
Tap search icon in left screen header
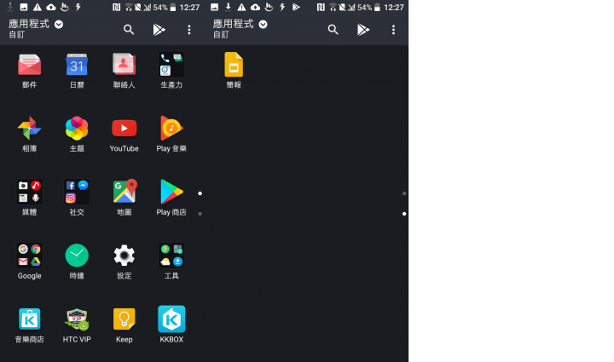click(x=129, y=29)
